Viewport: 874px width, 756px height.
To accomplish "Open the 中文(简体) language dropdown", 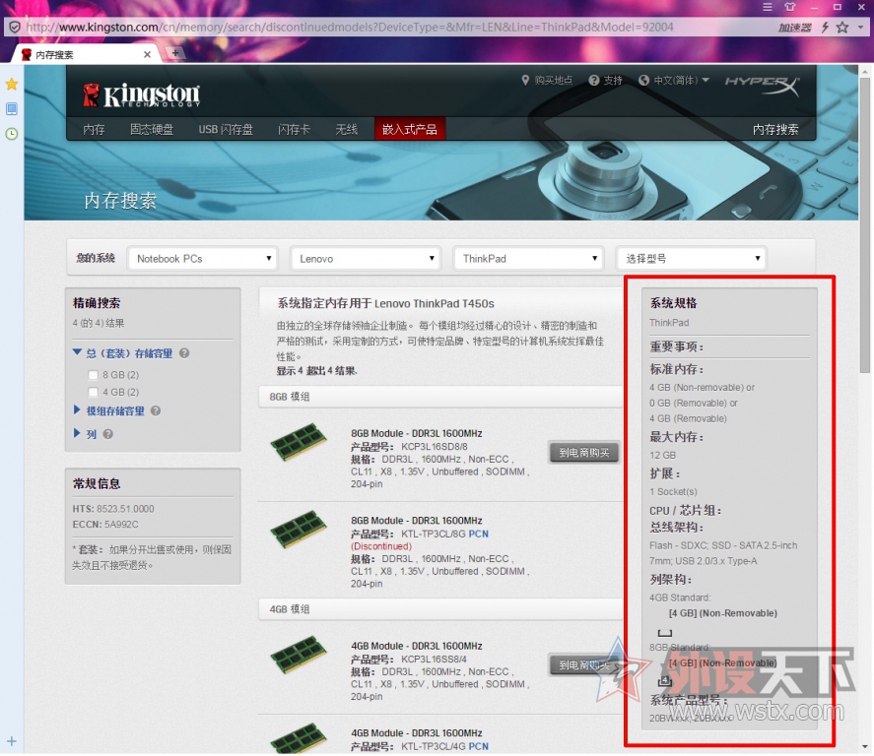I will 681,80.
